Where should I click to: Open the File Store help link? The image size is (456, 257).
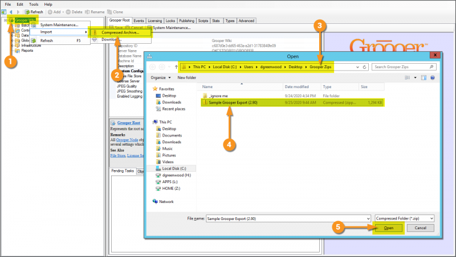pyautogui.click(x=118, y=156)
